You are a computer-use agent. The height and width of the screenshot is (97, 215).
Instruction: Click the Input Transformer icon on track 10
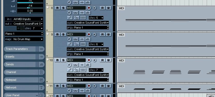75,65
